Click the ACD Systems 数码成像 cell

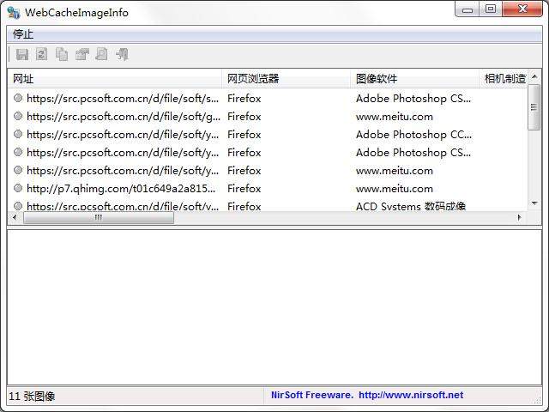pyautogui.click(x=411, y=206)
